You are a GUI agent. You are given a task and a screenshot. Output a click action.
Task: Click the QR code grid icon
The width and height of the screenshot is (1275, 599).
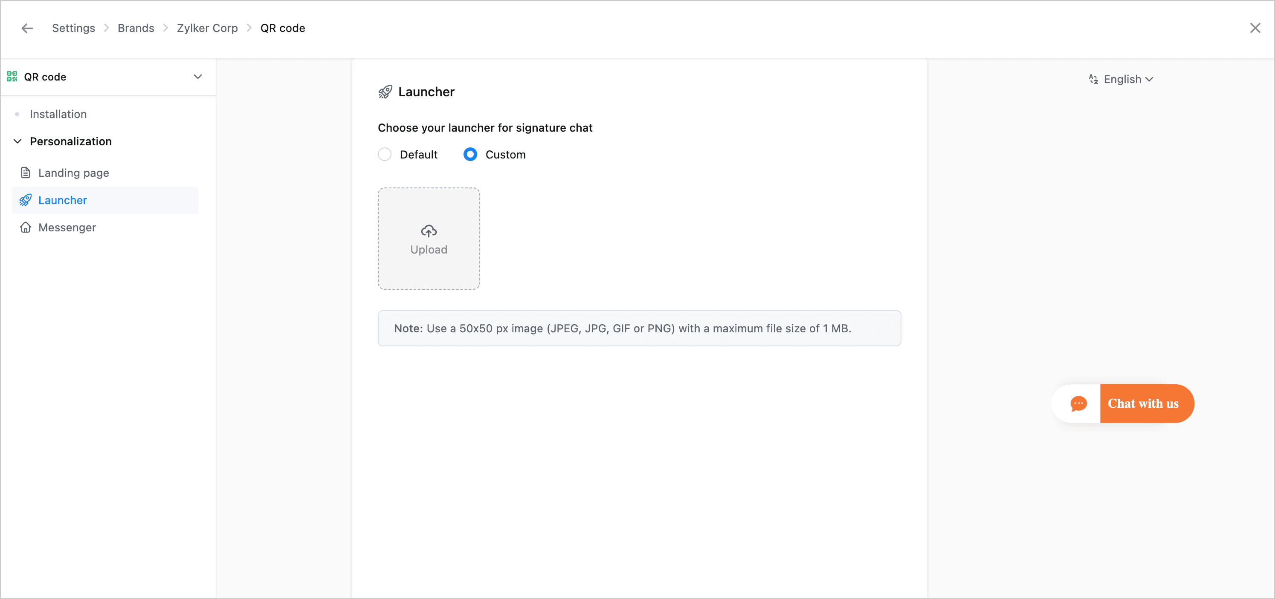pos(12,77)
